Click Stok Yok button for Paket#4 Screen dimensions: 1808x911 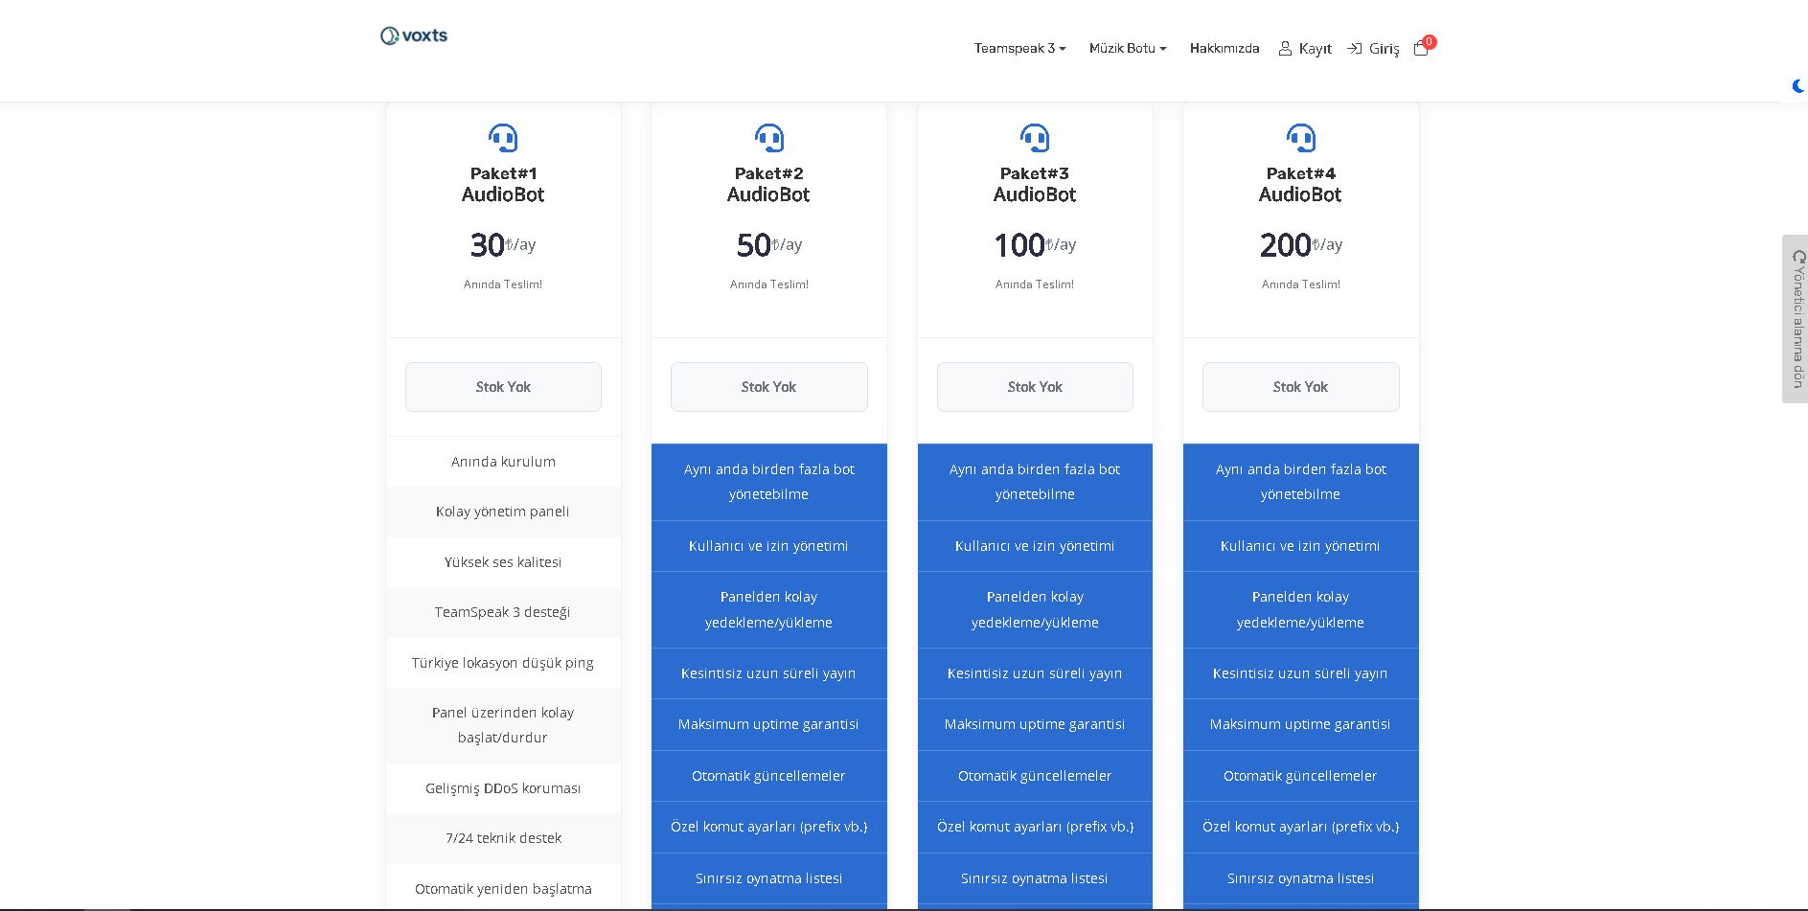coord(1300,387)
